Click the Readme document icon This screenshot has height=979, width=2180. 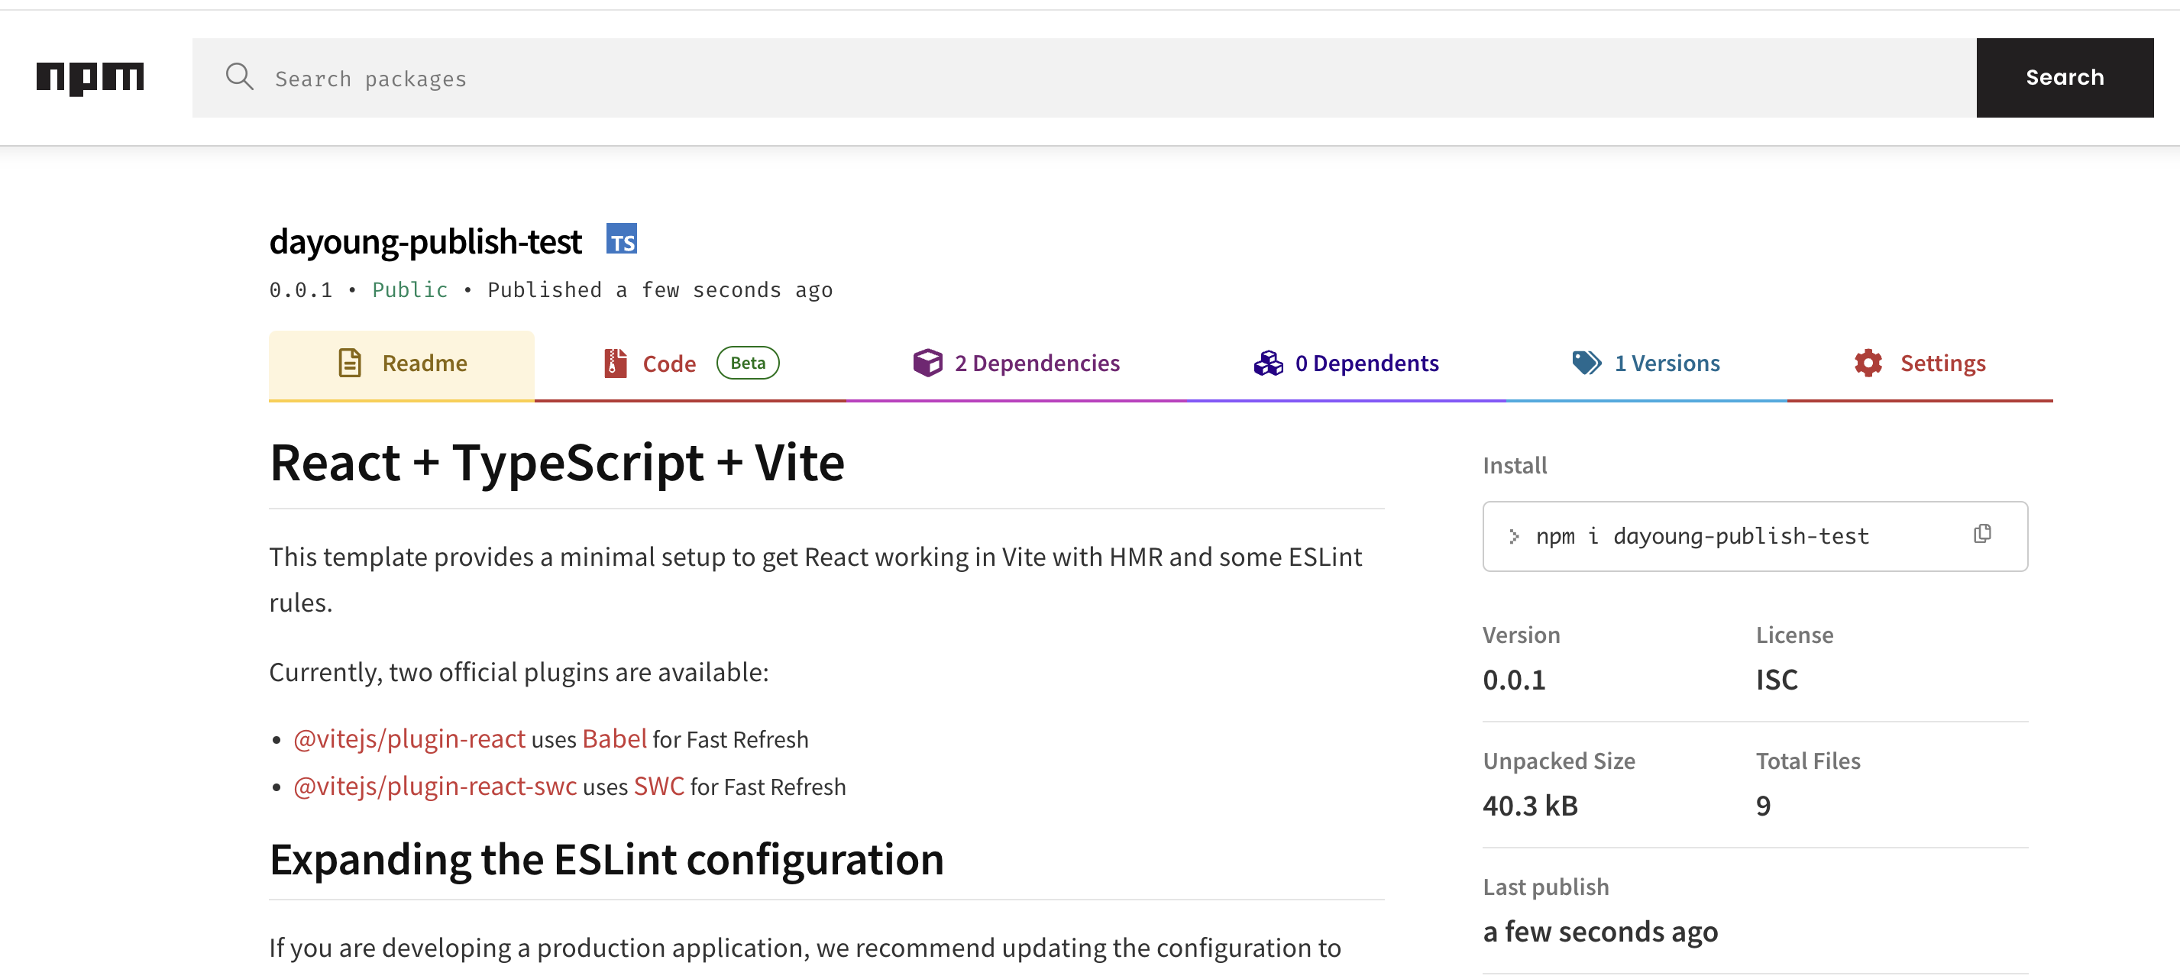click(350, 363)
